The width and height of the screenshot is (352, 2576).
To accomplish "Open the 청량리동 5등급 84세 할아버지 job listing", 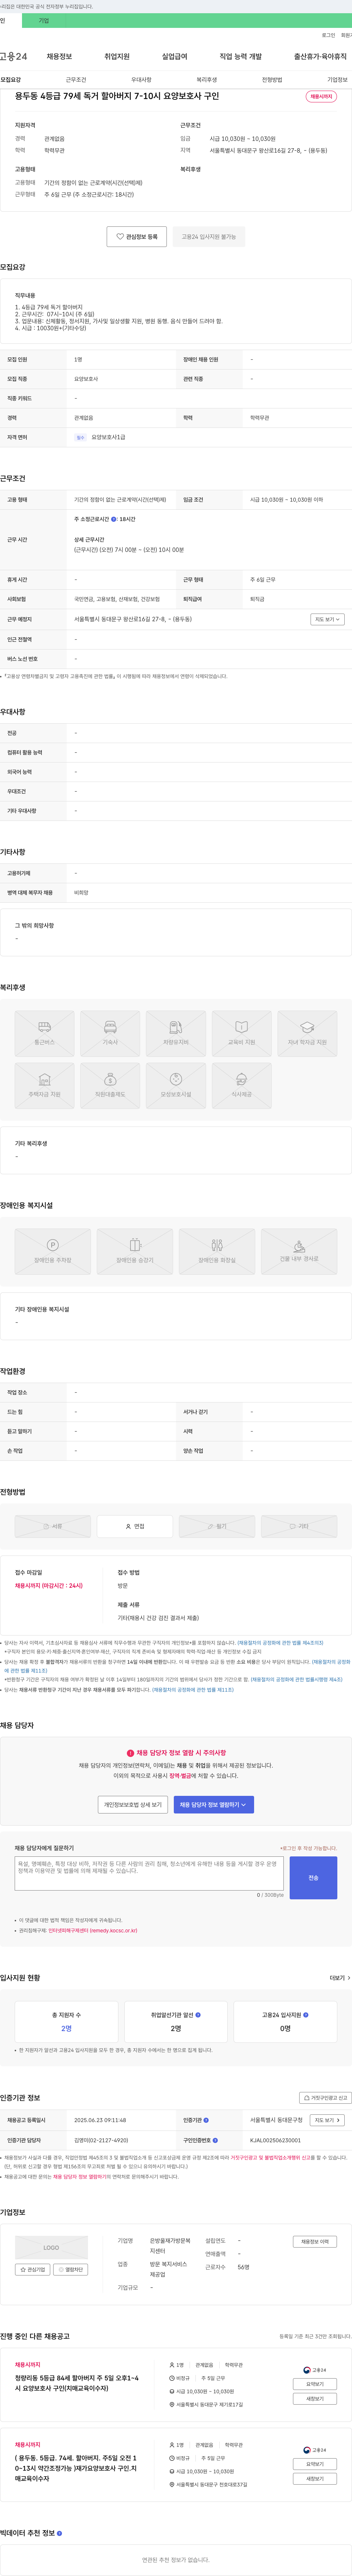I will (x=77, y=2383).
